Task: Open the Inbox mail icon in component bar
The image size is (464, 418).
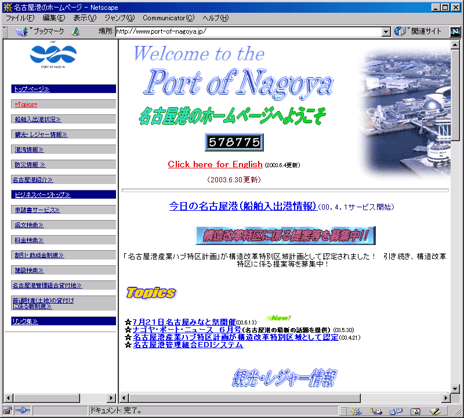Action: pos(376,411)
